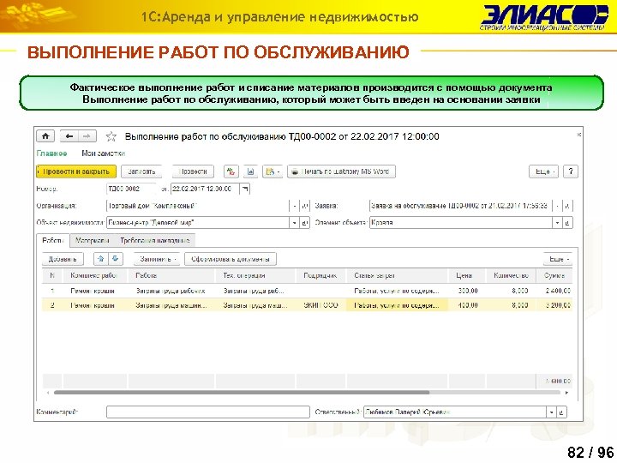Viewport: 617px width, 463px height.
Task: Click the 300,00 price cell
Action: click(x=468, y=291)
